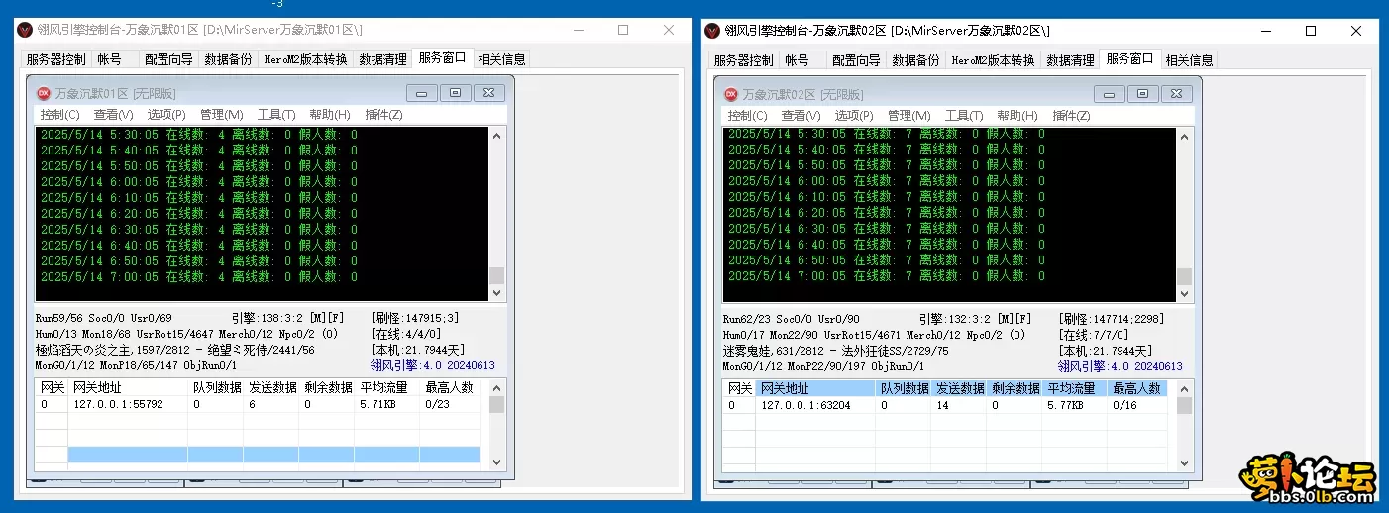Click log scrollbar thumb in 01区 window
This screenshot has height=513, width=1389.
497,276
